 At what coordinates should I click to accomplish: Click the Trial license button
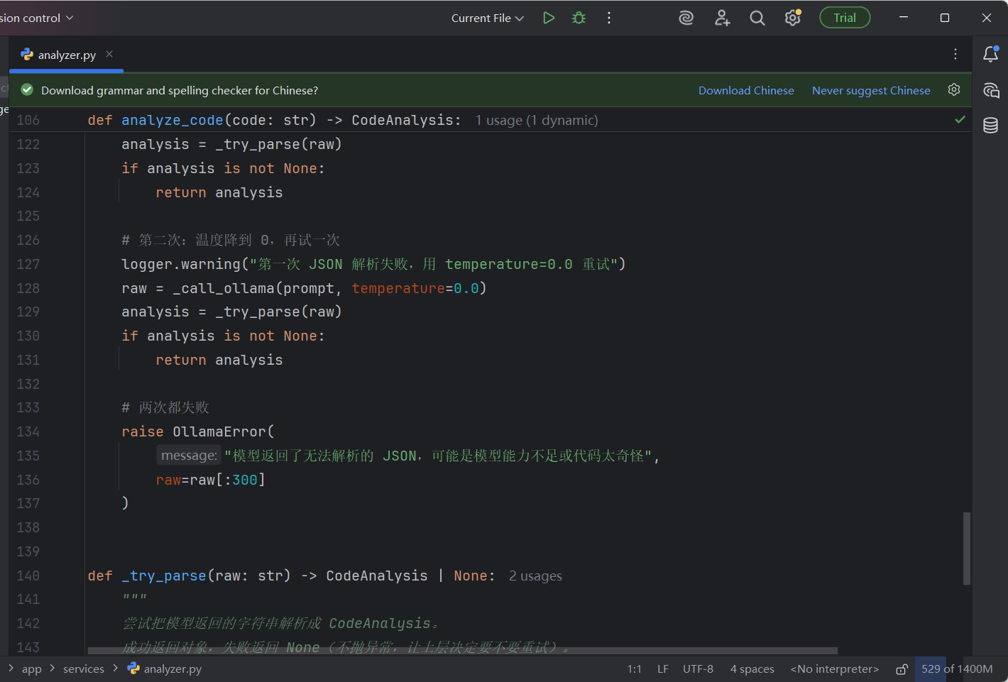pos(845,18)
